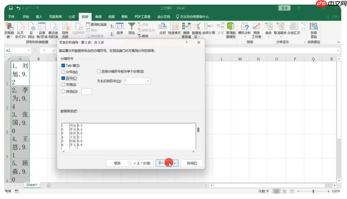The image size is (347, 199).
Task: Enable the 空格 (space) delimiter checkbox
Action: [63, 84]
